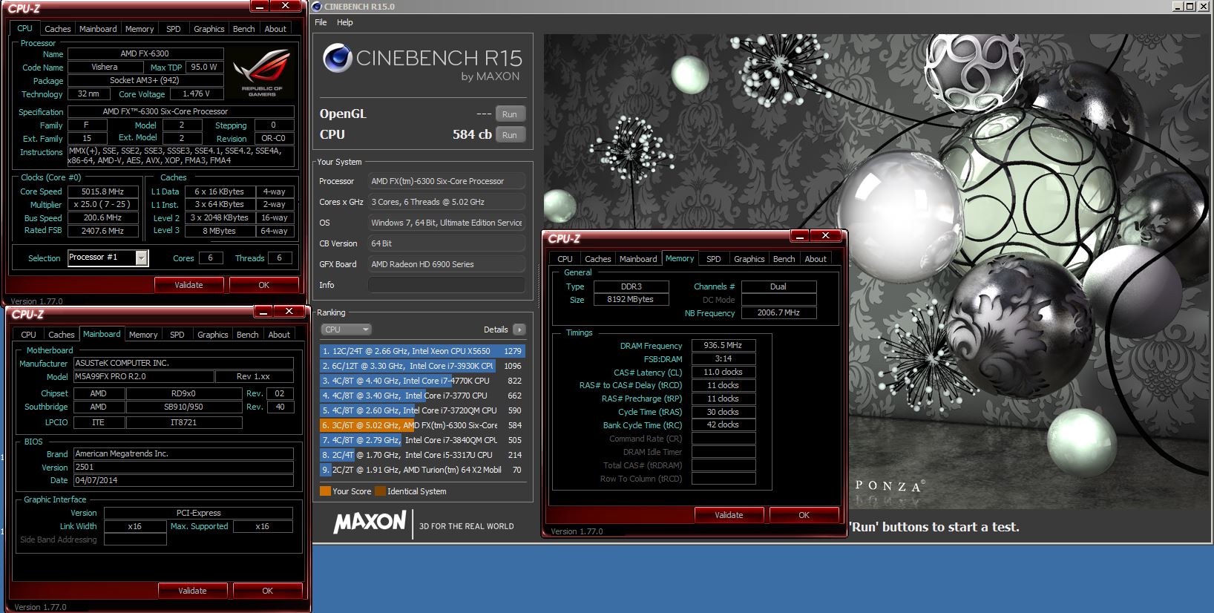Open SPD tab in Mainboard CPU-Z window
Viewport: 1214px width, 613px height.
tap(177, 335)
